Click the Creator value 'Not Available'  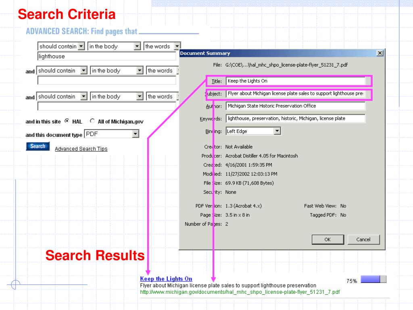tap(239, 147)
